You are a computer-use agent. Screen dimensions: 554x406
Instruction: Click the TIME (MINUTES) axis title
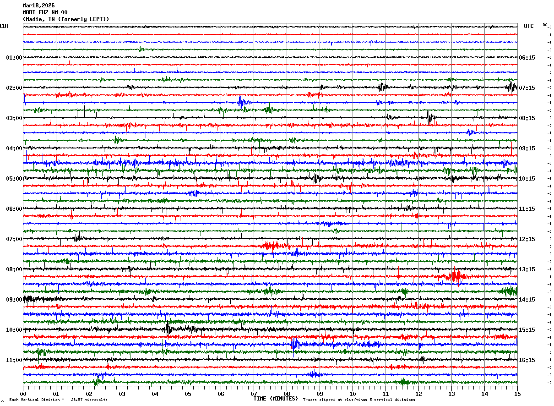[276, 399]
